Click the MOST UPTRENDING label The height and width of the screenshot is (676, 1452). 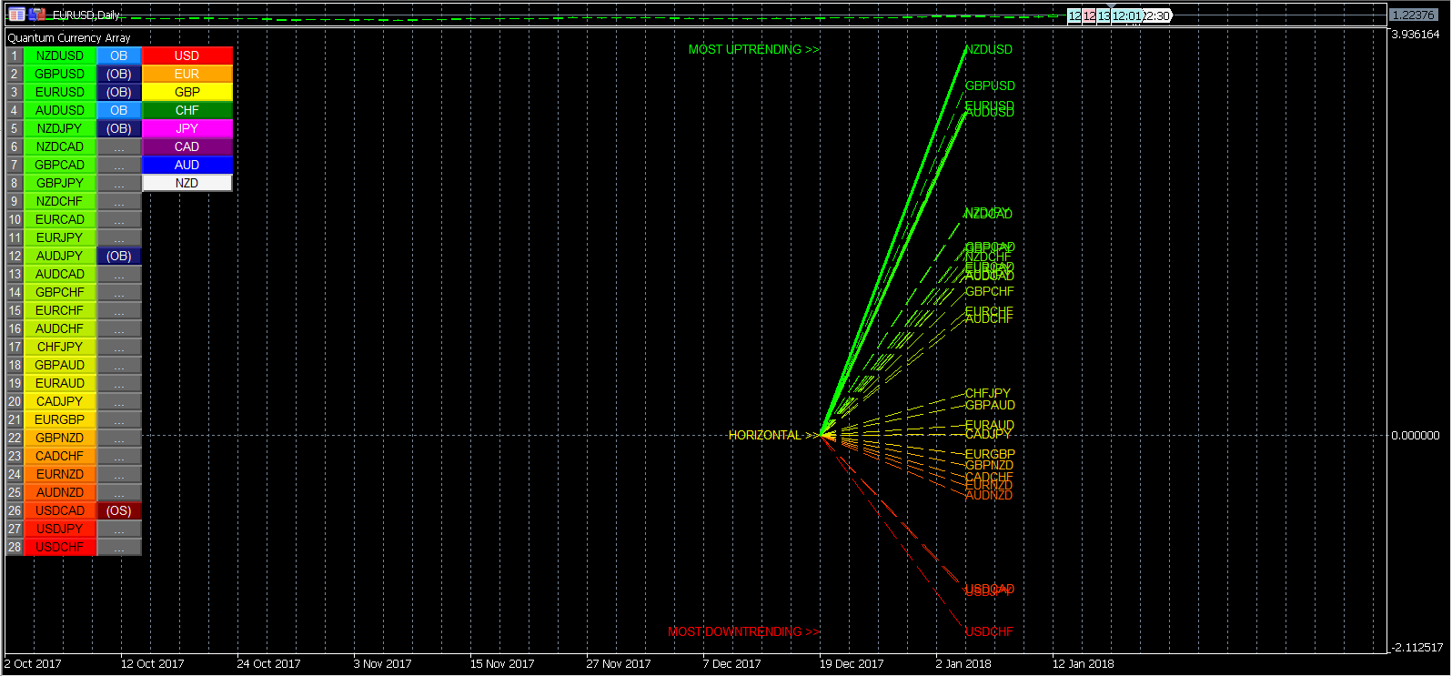tap(753, 50)
